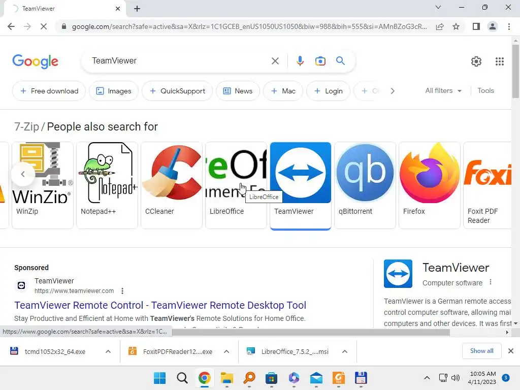
Task: Select Foxit PDF Reader carousel card
Action: click(487, 185)
